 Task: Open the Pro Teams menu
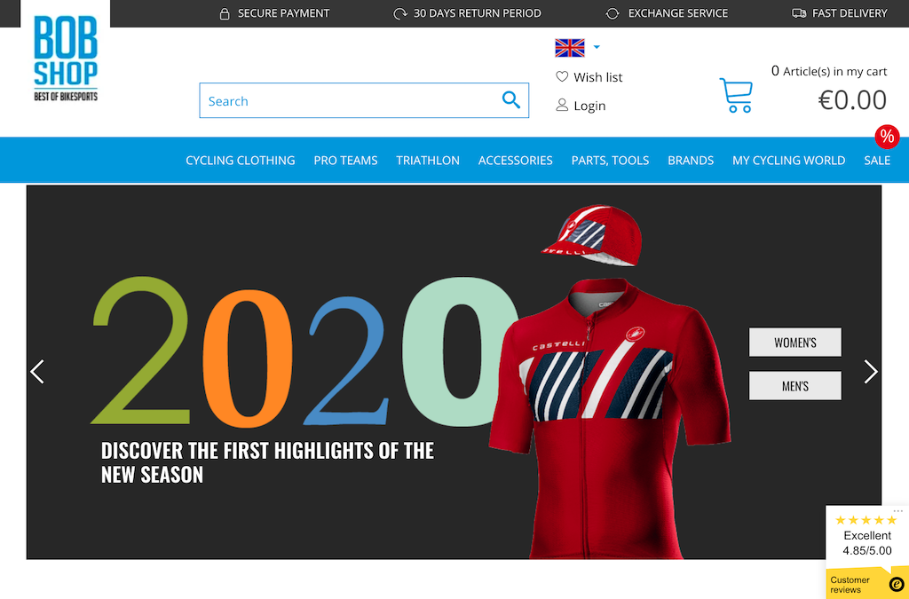(345, 161)
